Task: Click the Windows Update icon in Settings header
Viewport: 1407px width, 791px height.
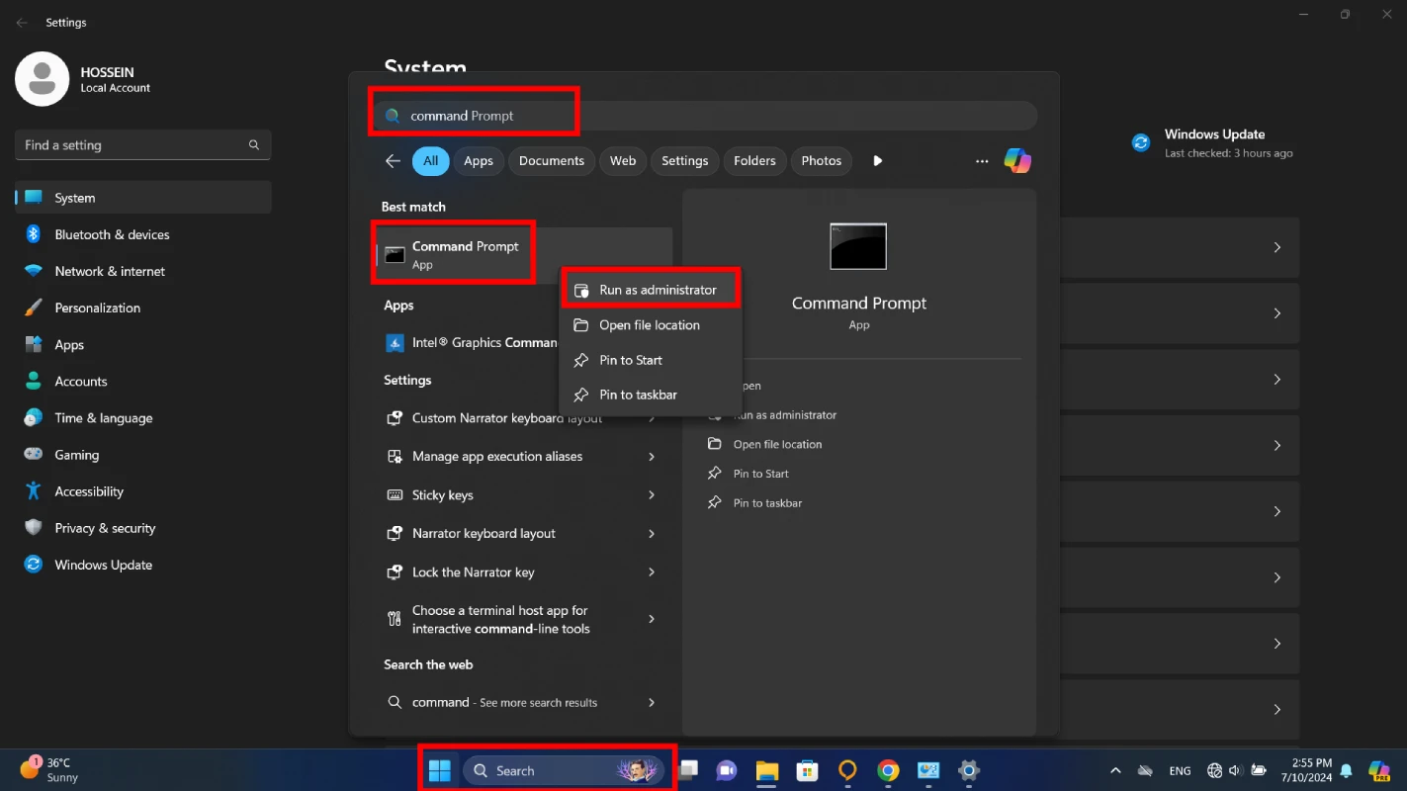Action: point(1141,142)
